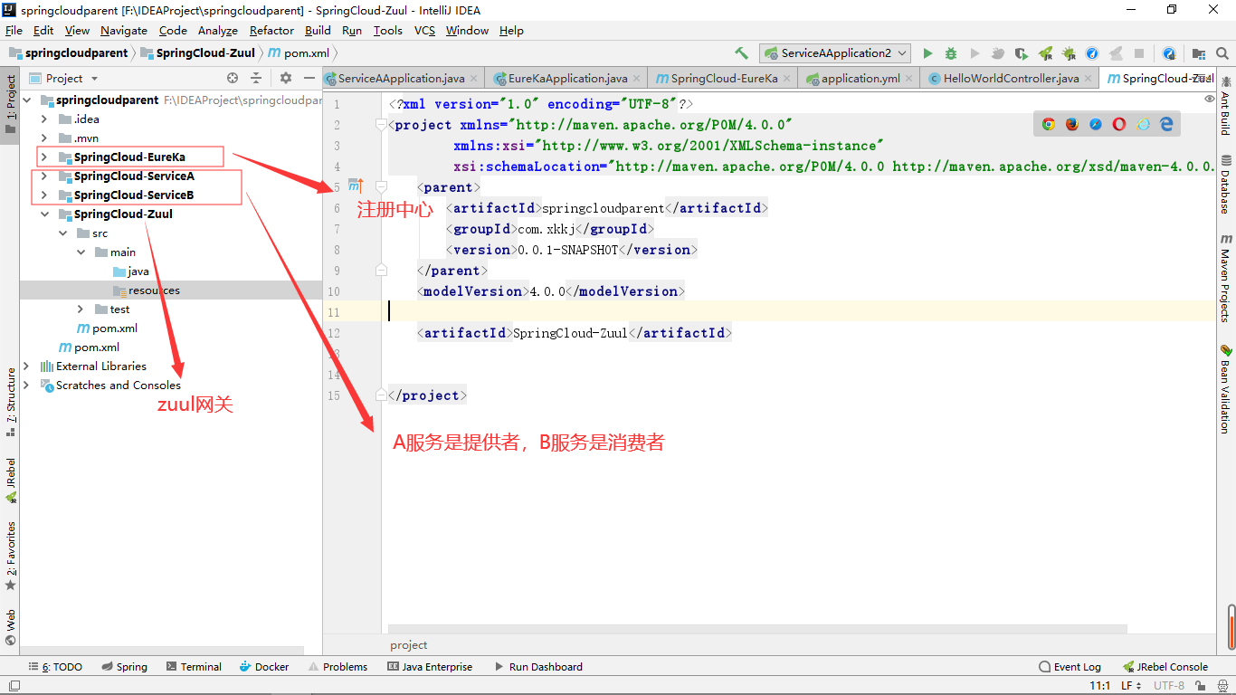Open pom.xml in Edge browser icon

(x=1166, y=124)
